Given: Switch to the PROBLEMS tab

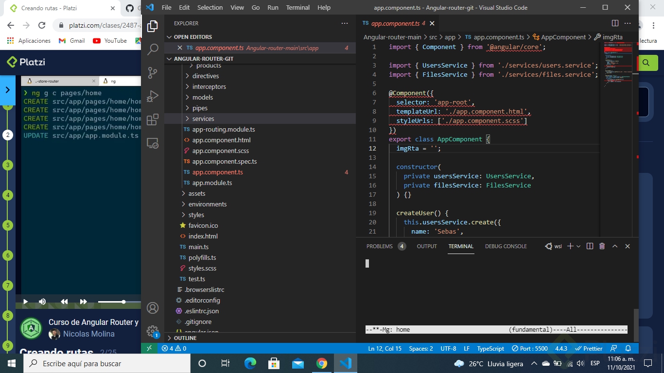Looking at the screenshot, I should click(379, 246).
